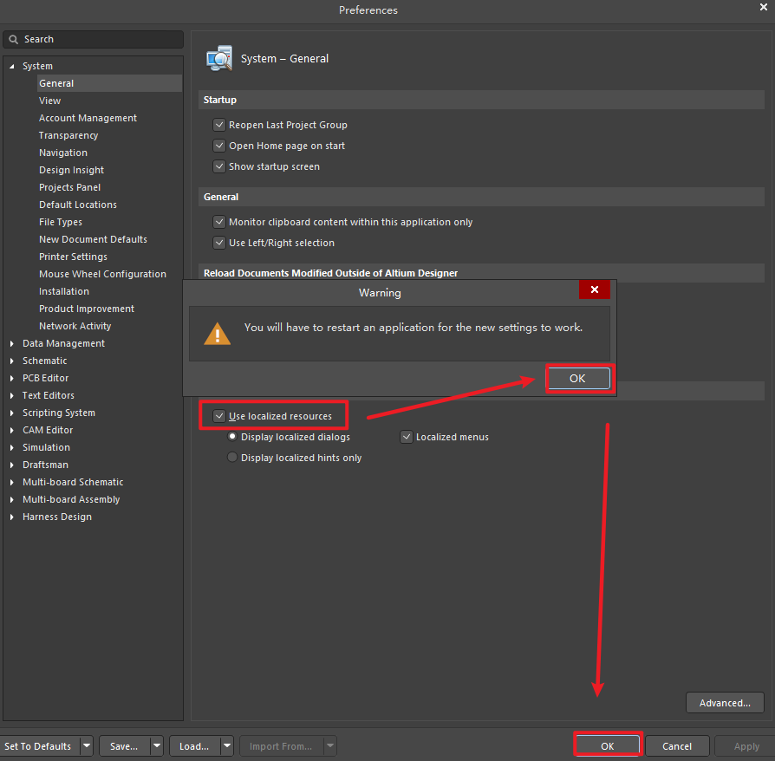Open the Load dropdown arrow

[226, 746]
